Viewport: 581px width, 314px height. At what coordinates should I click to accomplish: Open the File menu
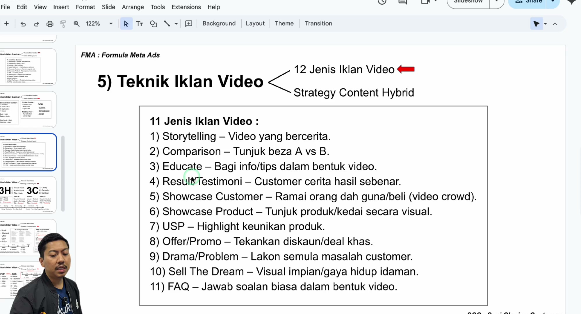(x=5, y=7)
